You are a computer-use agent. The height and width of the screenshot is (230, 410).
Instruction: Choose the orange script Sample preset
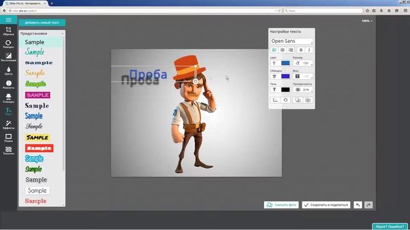point(35,73)
